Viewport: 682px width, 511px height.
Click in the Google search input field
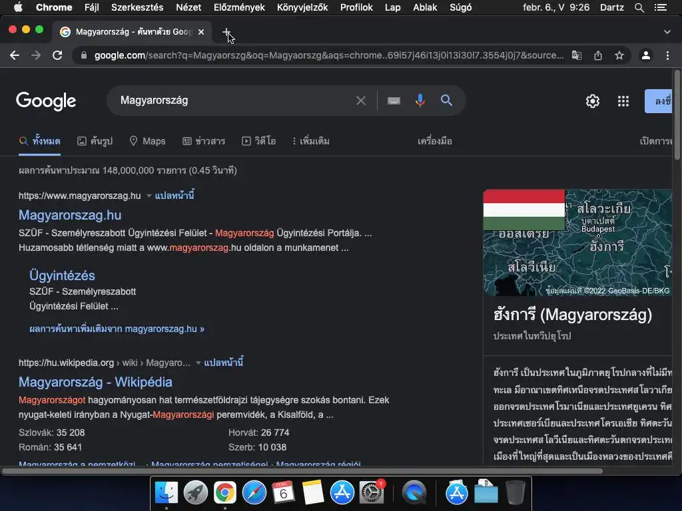[235, 100]
